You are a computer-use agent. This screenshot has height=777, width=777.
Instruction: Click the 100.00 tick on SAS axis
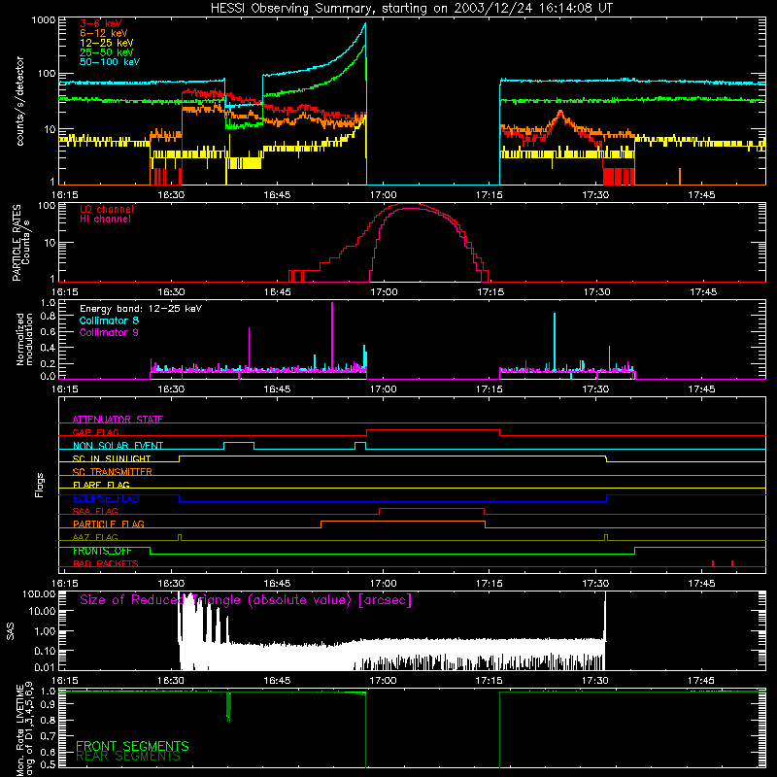[39, 593]
